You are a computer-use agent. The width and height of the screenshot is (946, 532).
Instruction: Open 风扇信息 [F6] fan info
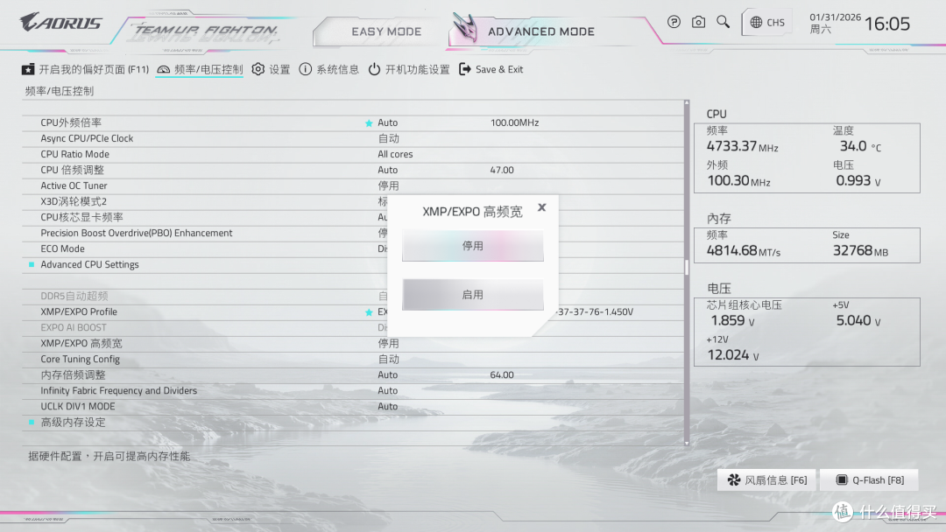point(766,480)
